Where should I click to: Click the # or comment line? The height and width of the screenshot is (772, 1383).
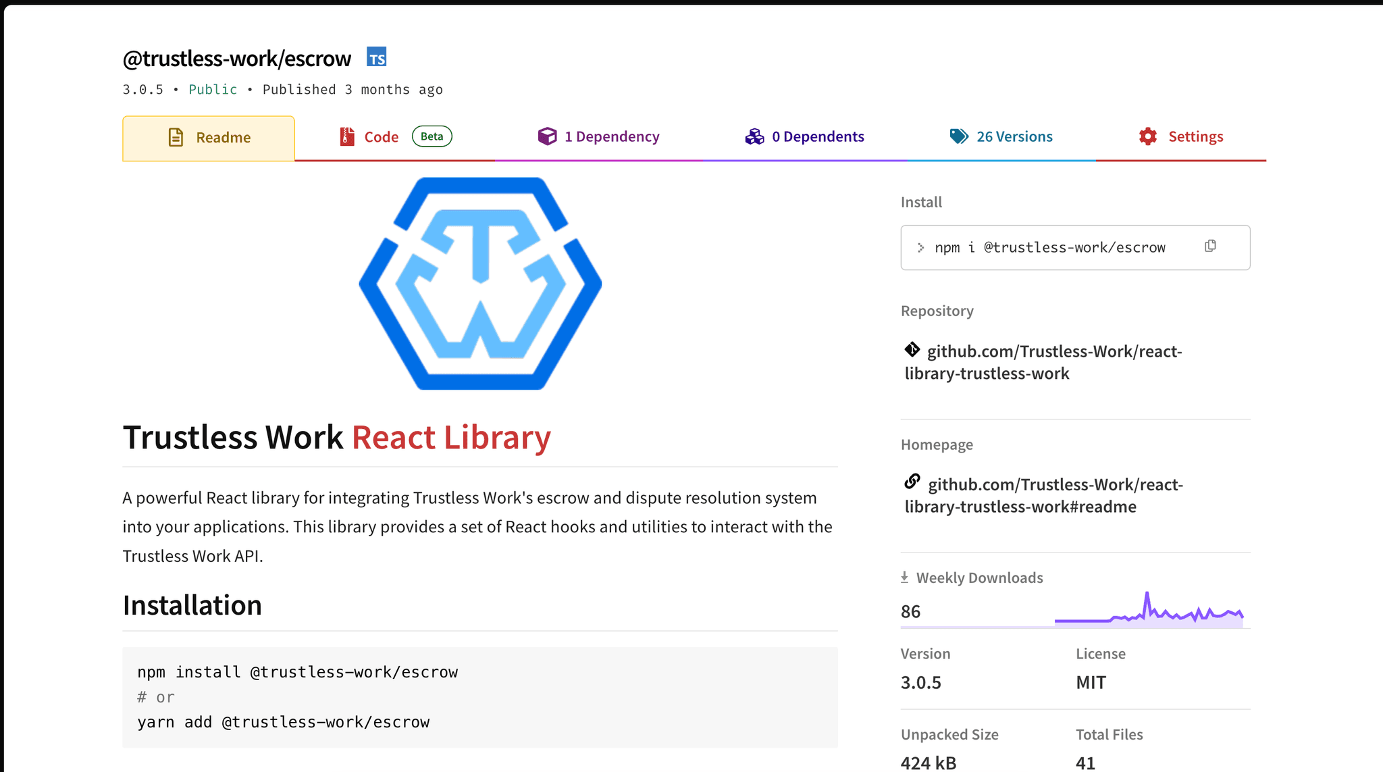point(156,697)
